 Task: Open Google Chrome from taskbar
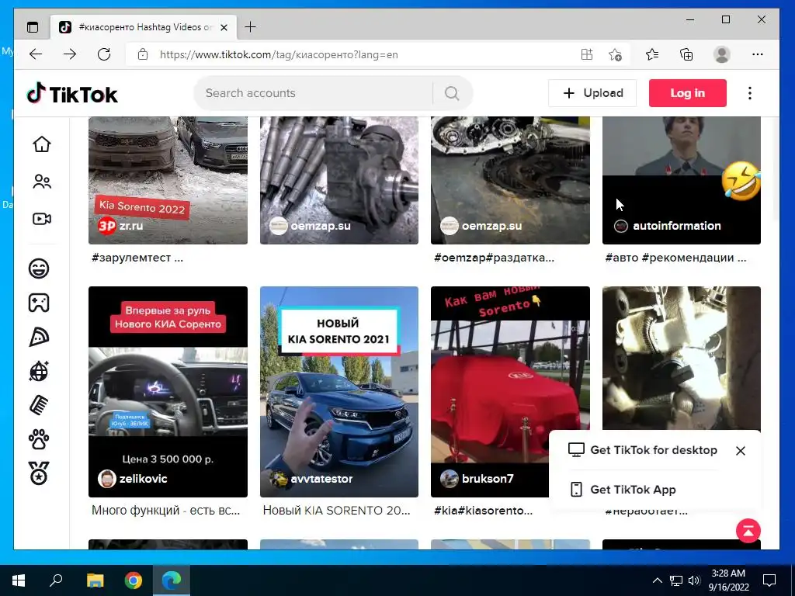coord(134,580)
